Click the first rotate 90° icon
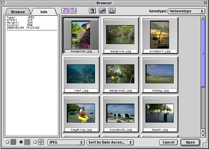The width and height of the screenshot is (209, 149). click(x=65, y=11)
